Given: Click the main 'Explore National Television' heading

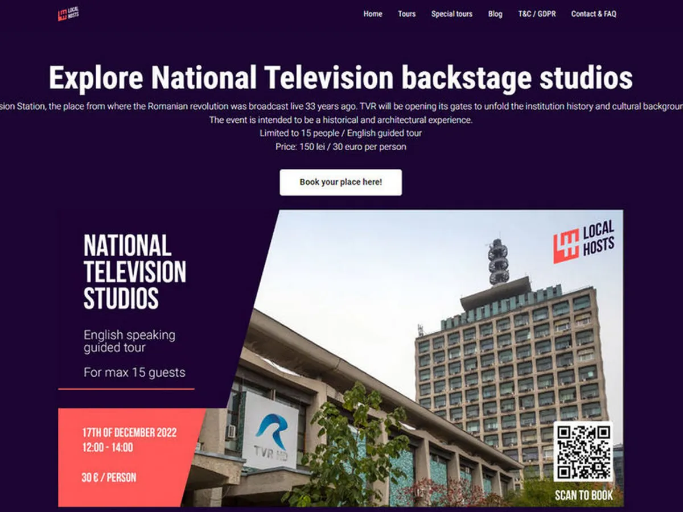Looking at the screenshot, I should coord(340,78).
